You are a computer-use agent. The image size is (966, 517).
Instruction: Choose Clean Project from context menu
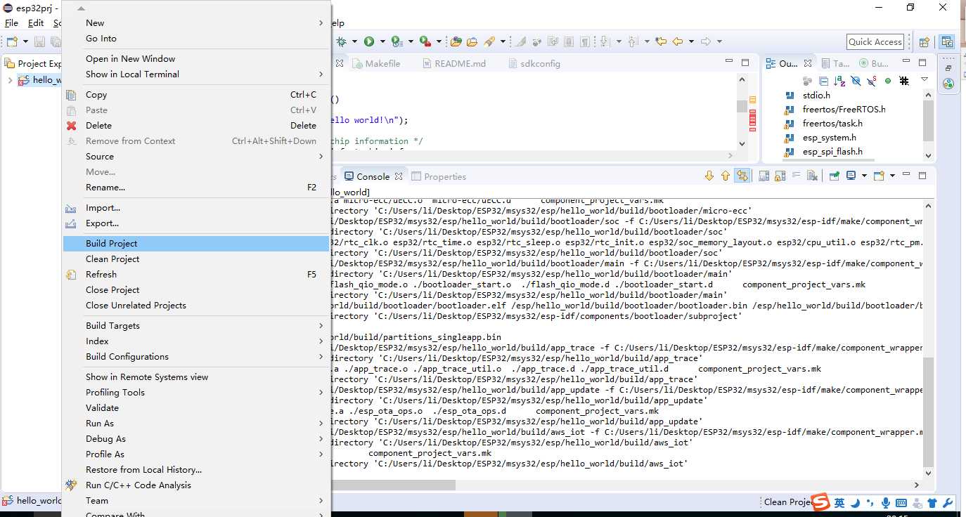pos(196,258)
